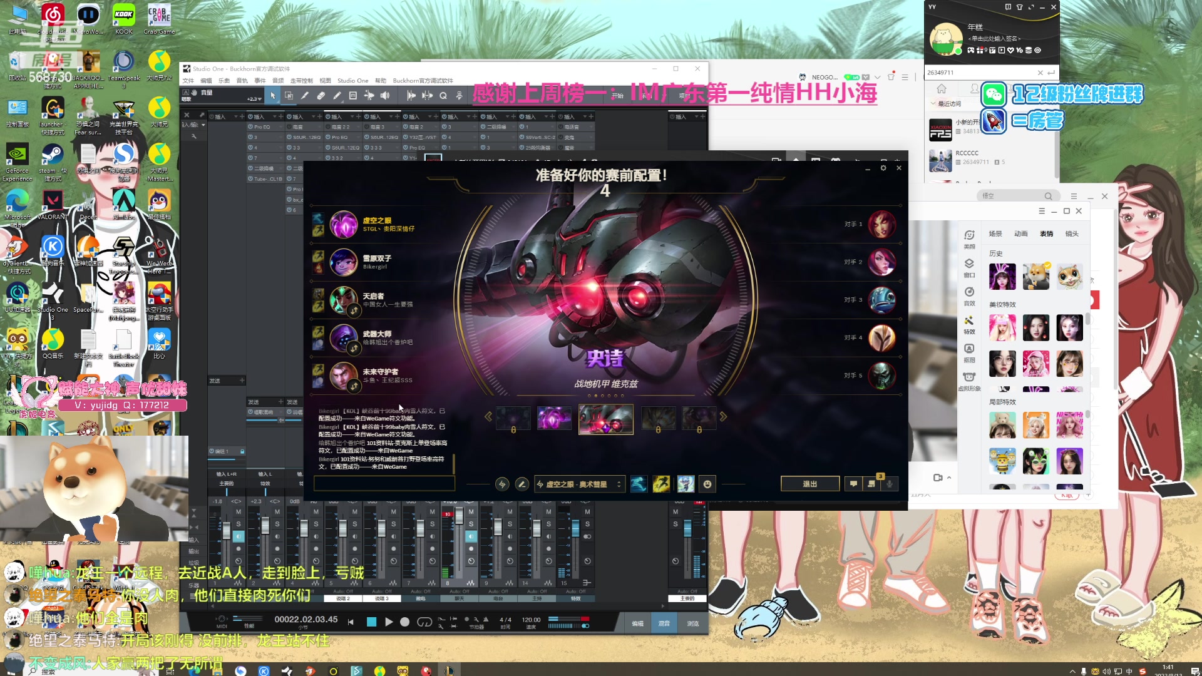Click the chat input field in champion select
This screenshot has width=1202, height=676.
tap(384, 483)
